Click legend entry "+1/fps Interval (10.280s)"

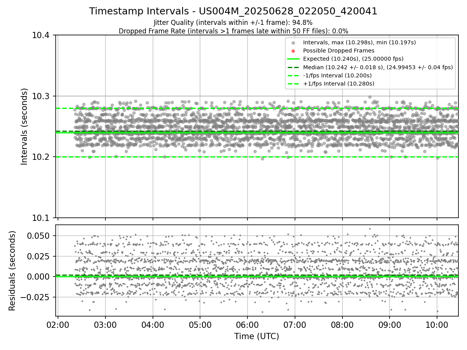tap(339, 84)
